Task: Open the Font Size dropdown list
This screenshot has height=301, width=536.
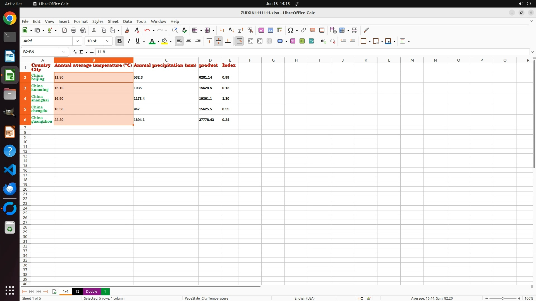Action: pyautogui.click(x=108, y=41)
